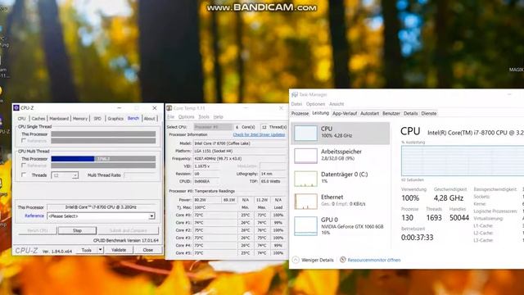Click Ressourcenmonitor öffnen link
This screenshot has width=524, height=295.
[374, 260]
